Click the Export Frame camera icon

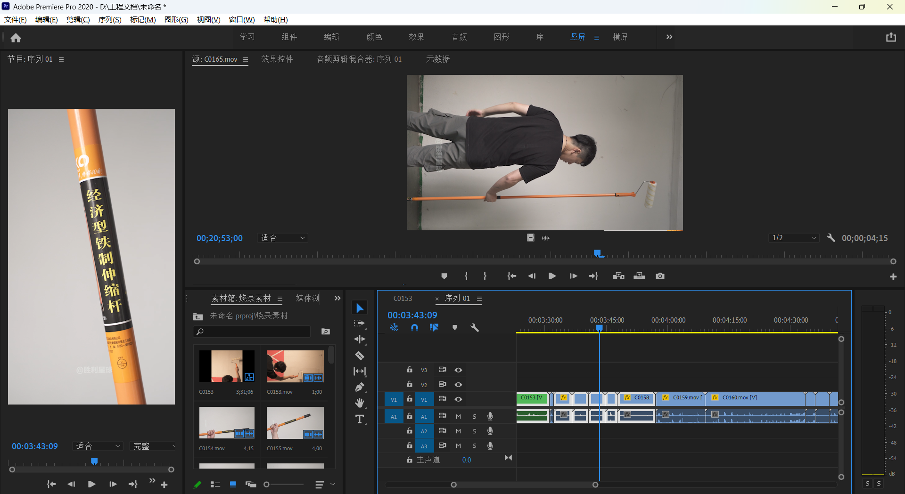pyautogui.click(x=660, y=276)
